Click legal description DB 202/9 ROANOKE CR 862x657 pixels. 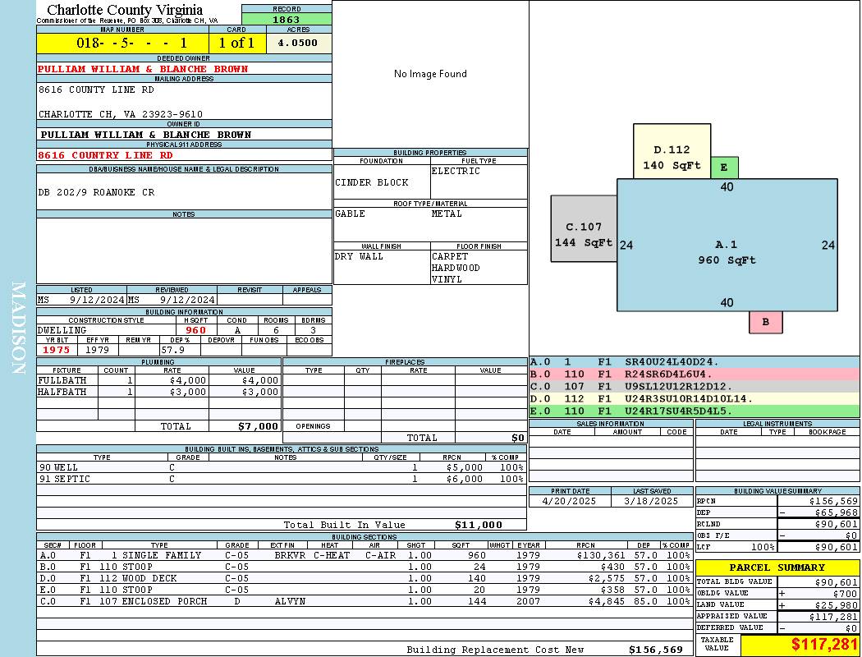click(x=96, y=192)
